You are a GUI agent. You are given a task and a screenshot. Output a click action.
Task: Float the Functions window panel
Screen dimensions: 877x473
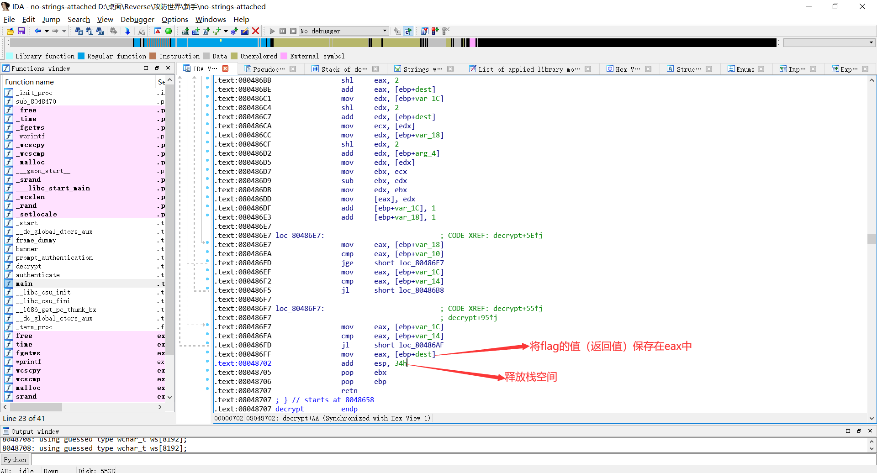pos(157,68)
